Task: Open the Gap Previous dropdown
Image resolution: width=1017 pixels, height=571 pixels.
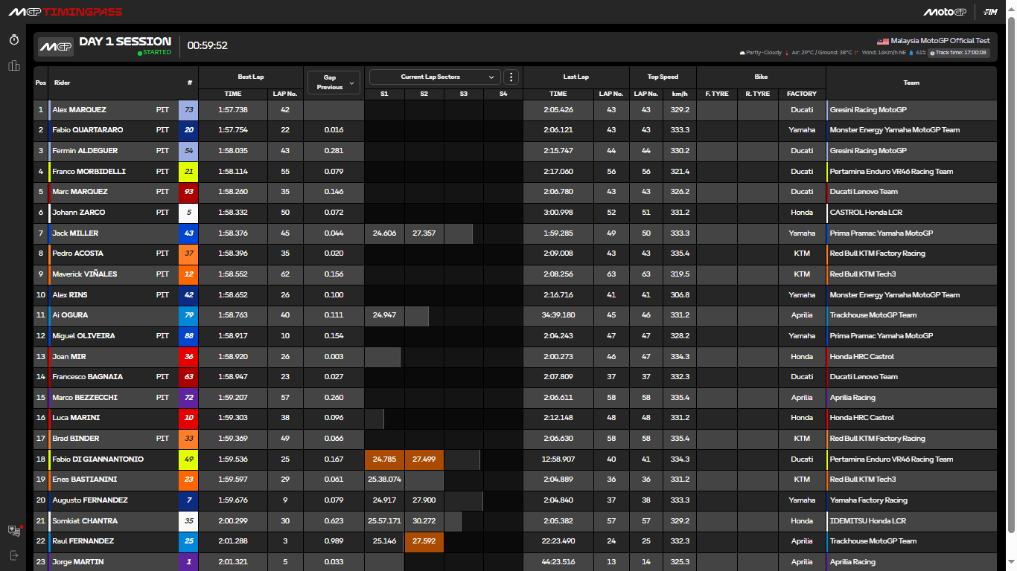Action: (x=333, y=83)
